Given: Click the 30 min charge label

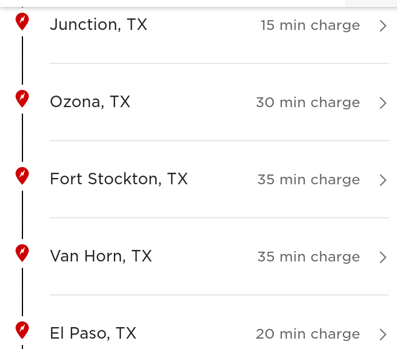Looking at the screenshot, I should 308,103.
